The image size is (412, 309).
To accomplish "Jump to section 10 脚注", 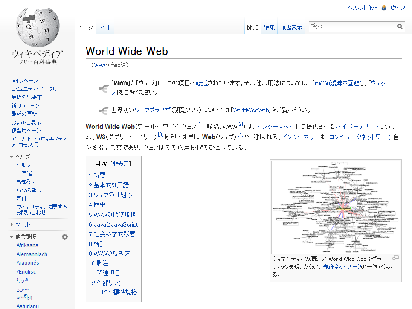I will click(99, 263).
